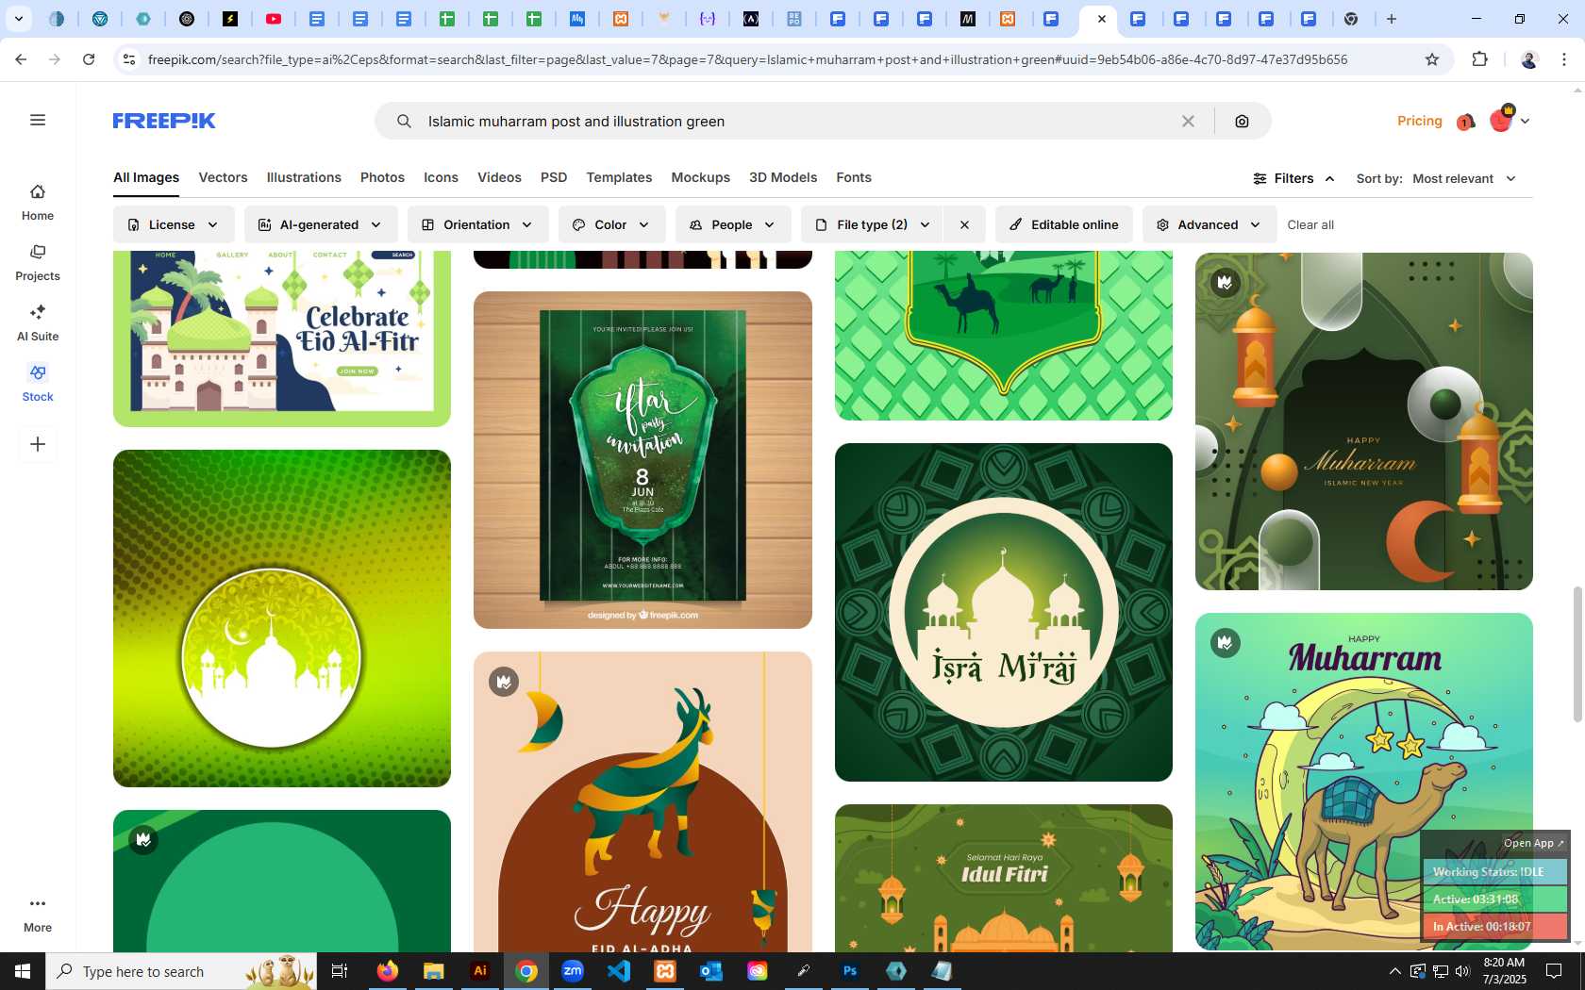Reload the browser page
This screenshot has height=990, width=1585.
click(89, 59)
